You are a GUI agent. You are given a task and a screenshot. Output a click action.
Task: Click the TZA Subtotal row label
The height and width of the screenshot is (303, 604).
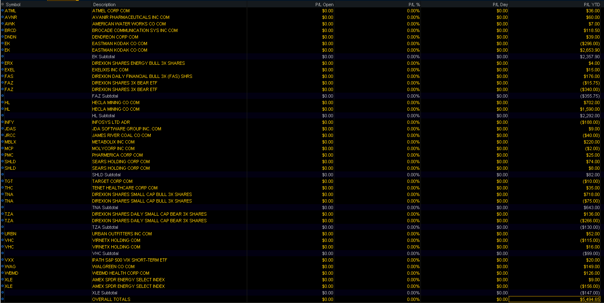[x=105, y=227]
